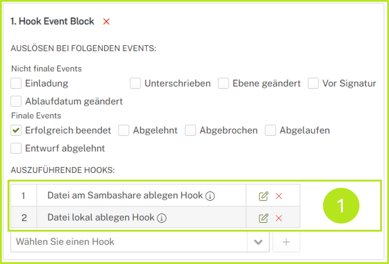
Task: Show info for Datei am Sambashare ablegen Hook
Action: 211,196
